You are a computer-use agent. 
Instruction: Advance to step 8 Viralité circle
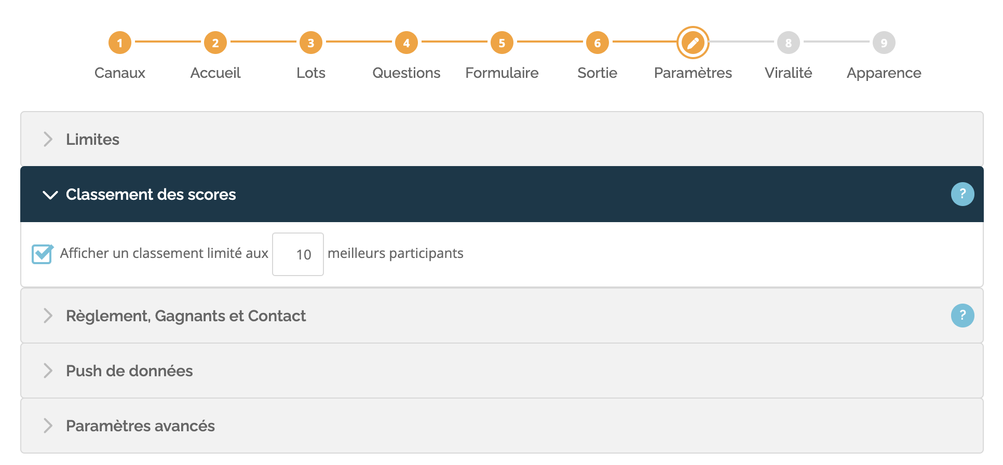coord(789,43)
